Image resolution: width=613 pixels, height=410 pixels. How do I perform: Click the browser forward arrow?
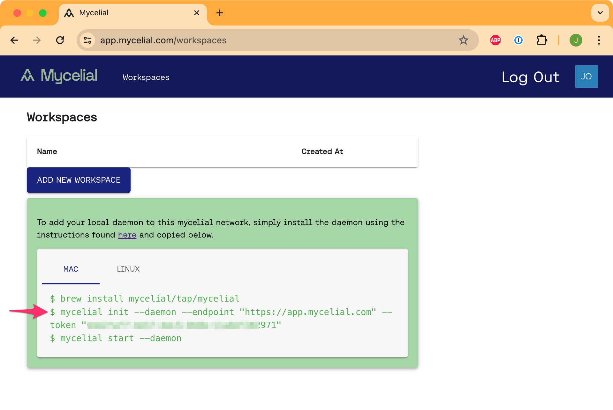pos(37,40)
